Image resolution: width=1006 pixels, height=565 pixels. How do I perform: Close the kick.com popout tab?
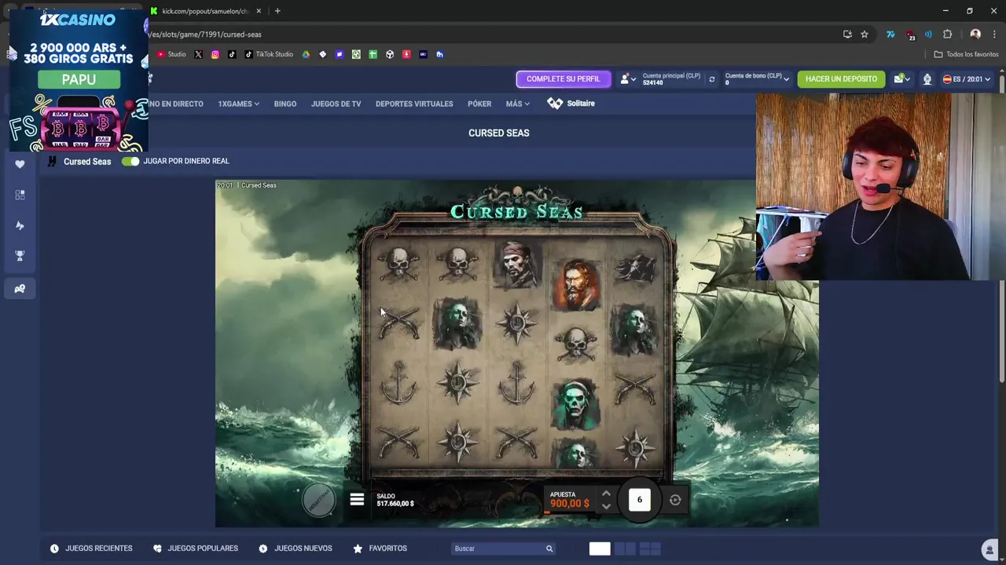(259, 11)
